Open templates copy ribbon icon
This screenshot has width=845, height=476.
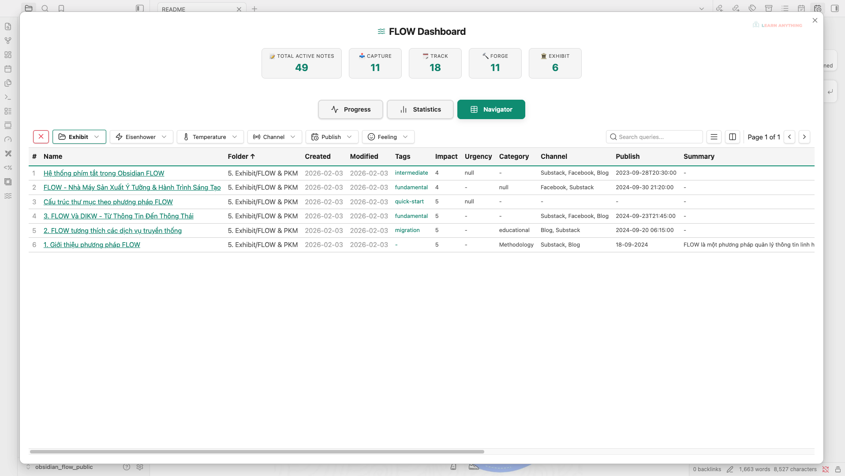click(x=8, y=83)
